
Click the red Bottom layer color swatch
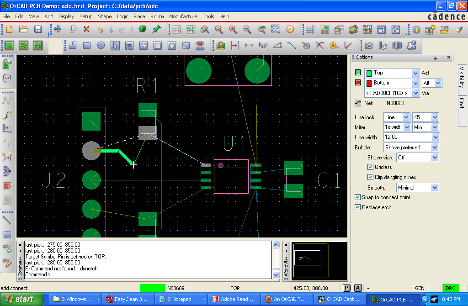click(x=358, y=83)
